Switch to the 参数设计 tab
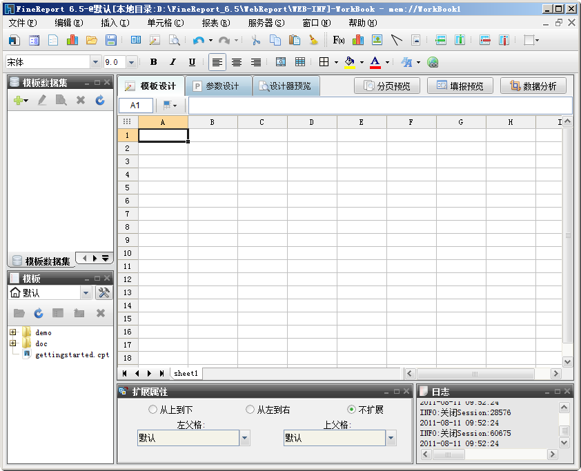The width and height of the screenshot is (581, 471). pyautogui.click(x=219, y=86)
